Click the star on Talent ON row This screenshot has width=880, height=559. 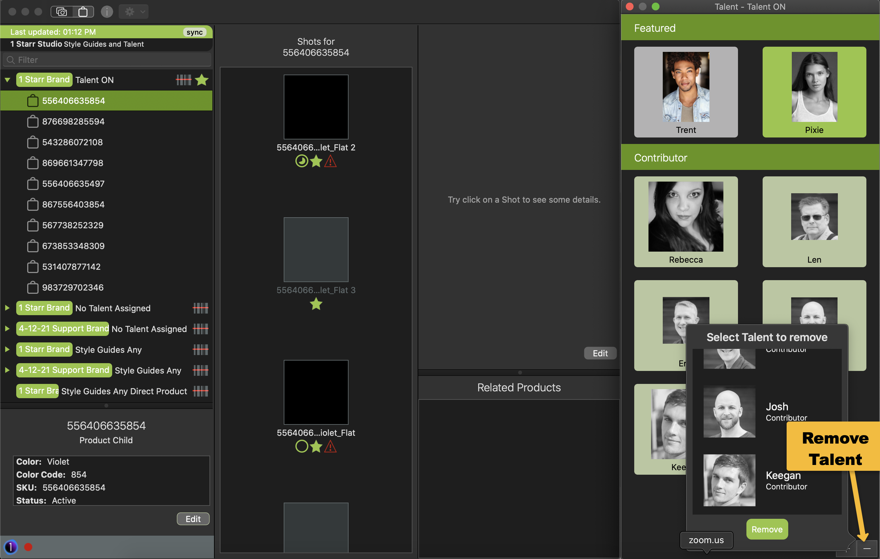coord(202,80)
